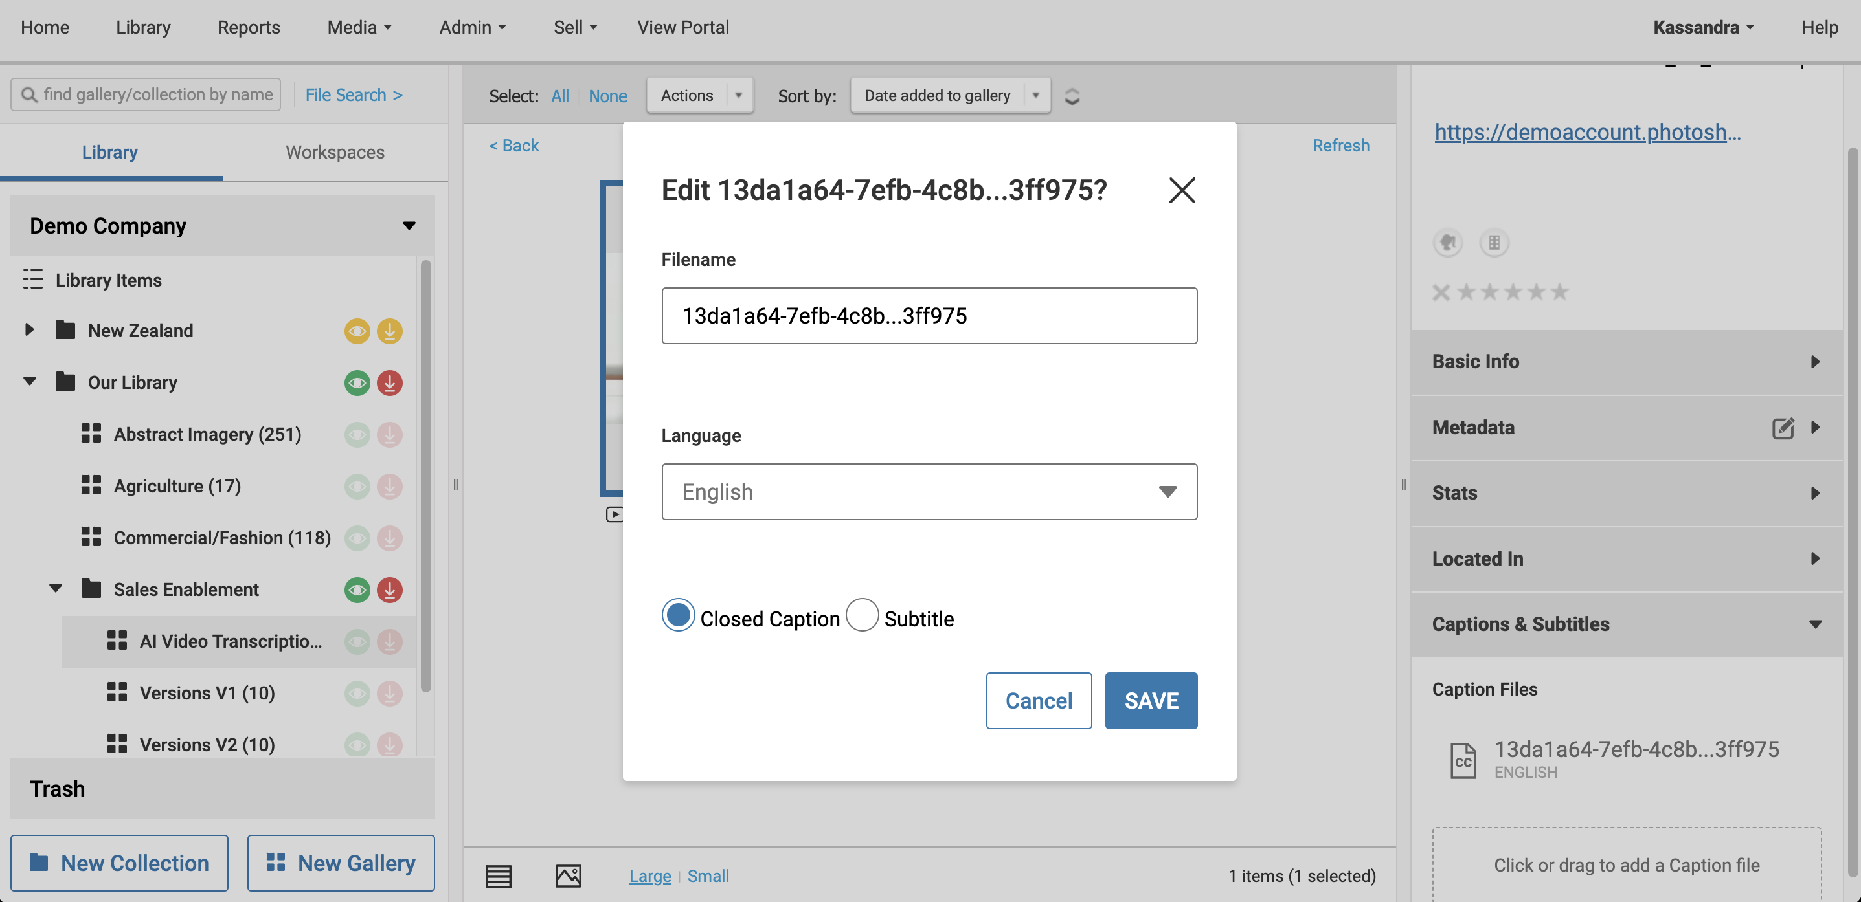Click the Cancel button
1861x902 pixels.
coord(1038,701)
